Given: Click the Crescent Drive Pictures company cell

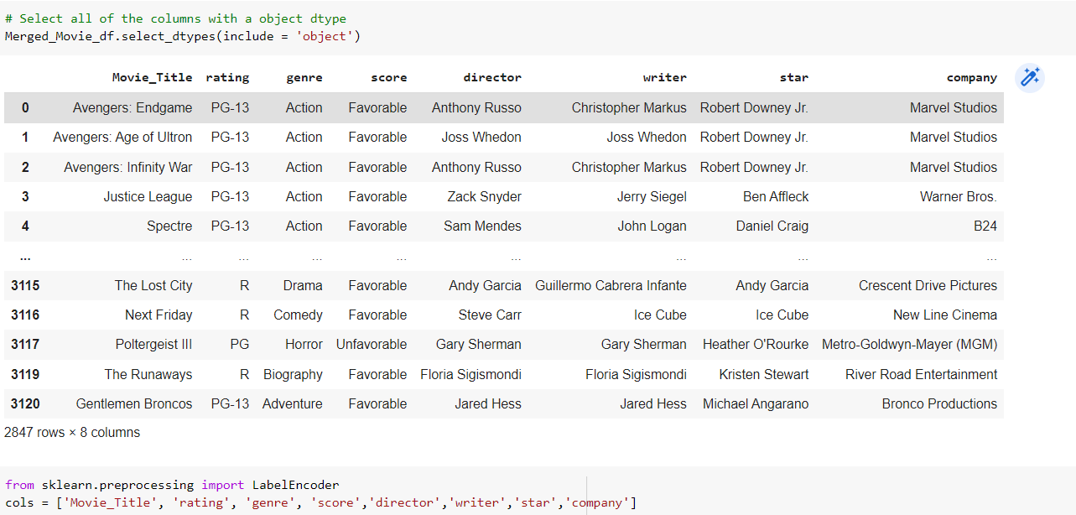Looking at the screenshot, I should coord(928,285).
